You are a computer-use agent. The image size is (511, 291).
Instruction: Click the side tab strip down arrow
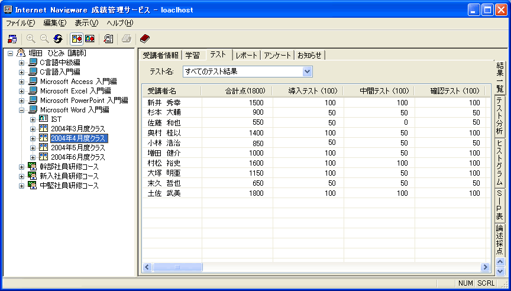pos(500,271)
